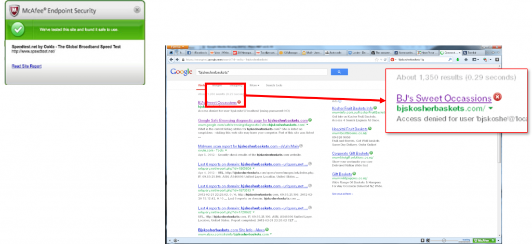The image size is (532, 244).
Task: Click add-on icon at status bar left
Action: tap(176, 240)
